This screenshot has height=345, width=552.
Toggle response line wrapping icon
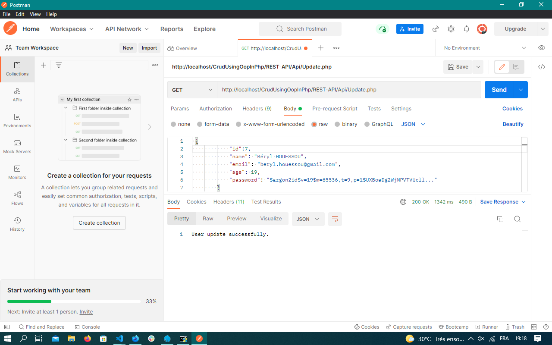tap(335, 219)
